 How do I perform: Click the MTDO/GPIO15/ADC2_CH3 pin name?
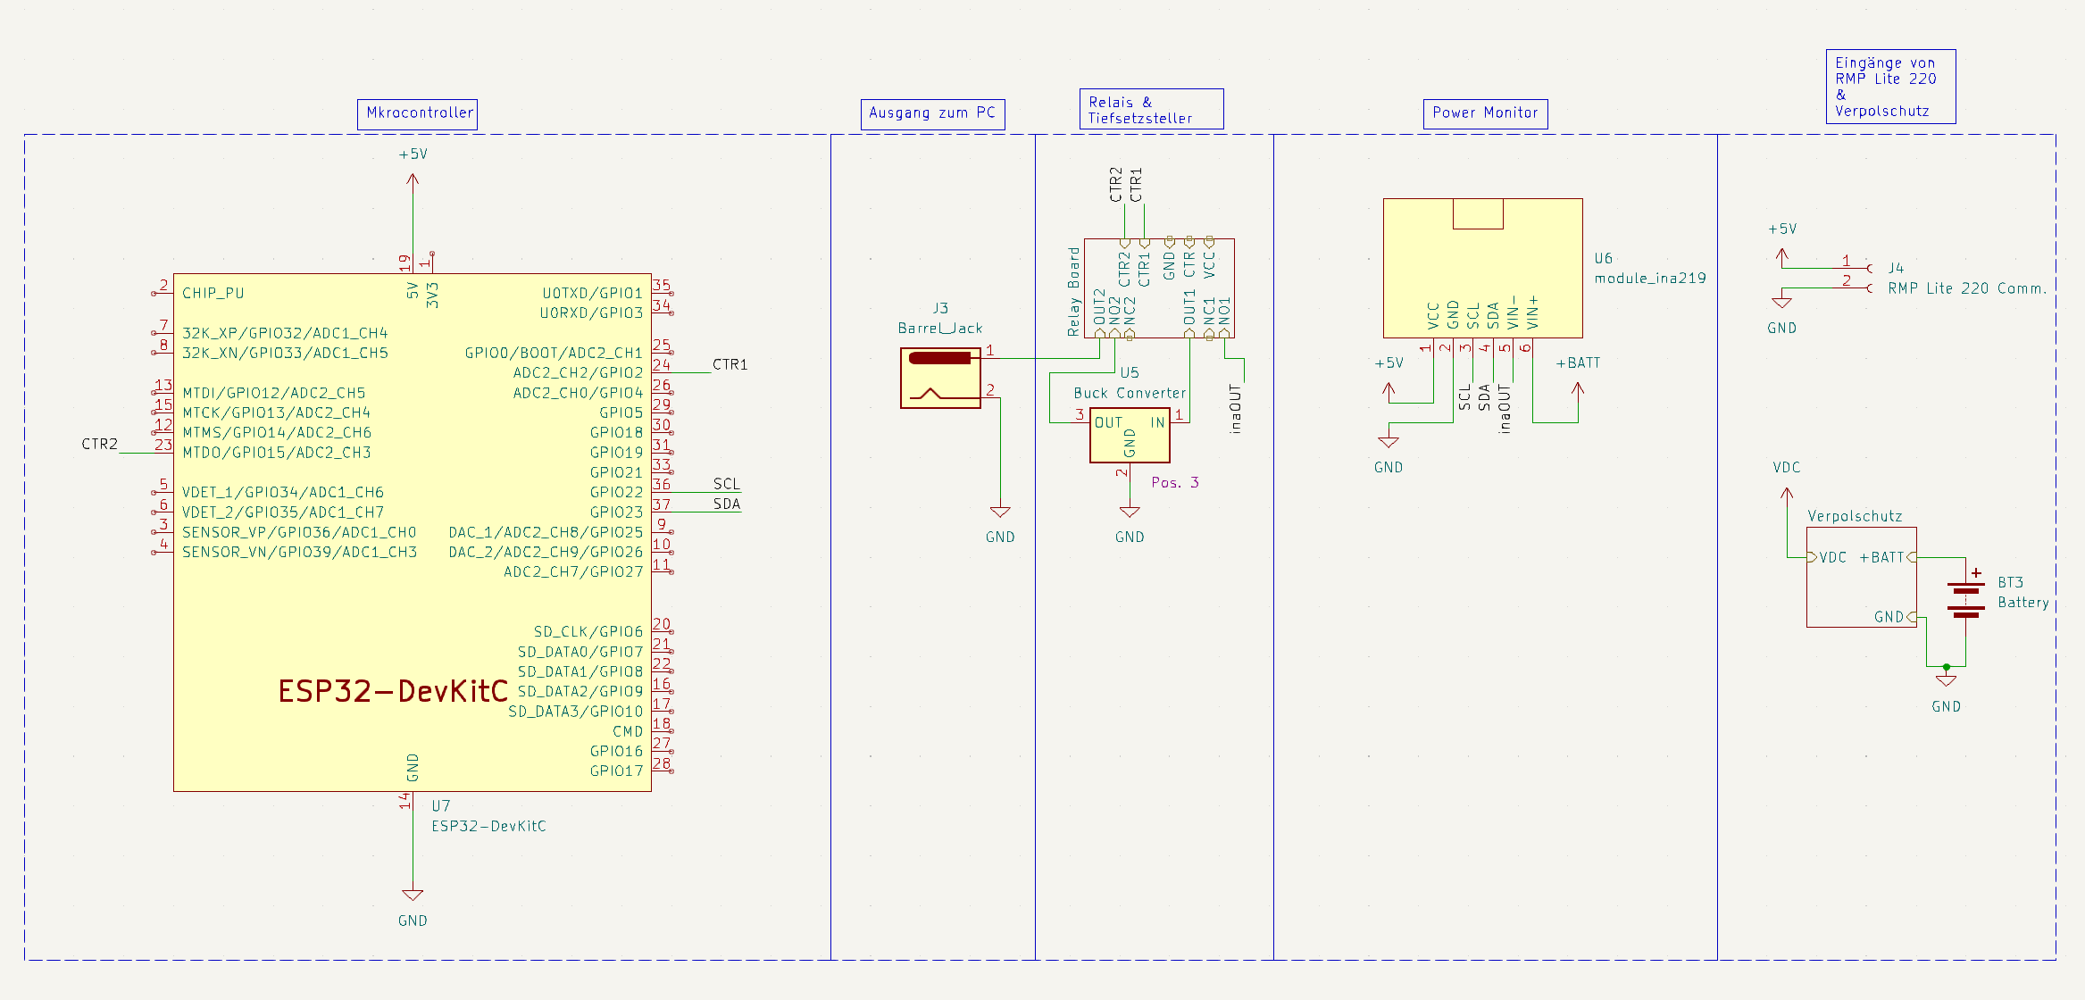(277, 453)
